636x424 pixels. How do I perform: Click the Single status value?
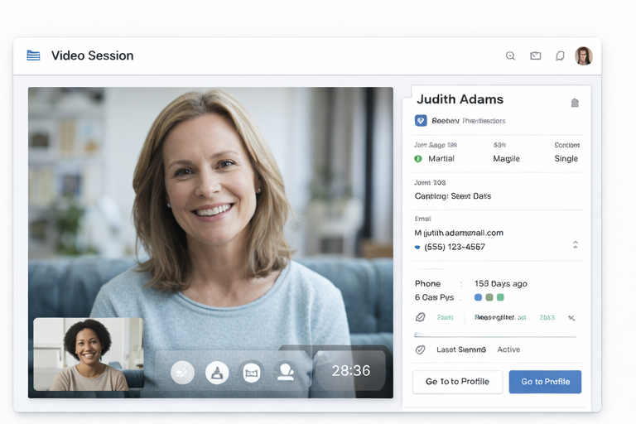click(566, 159)
